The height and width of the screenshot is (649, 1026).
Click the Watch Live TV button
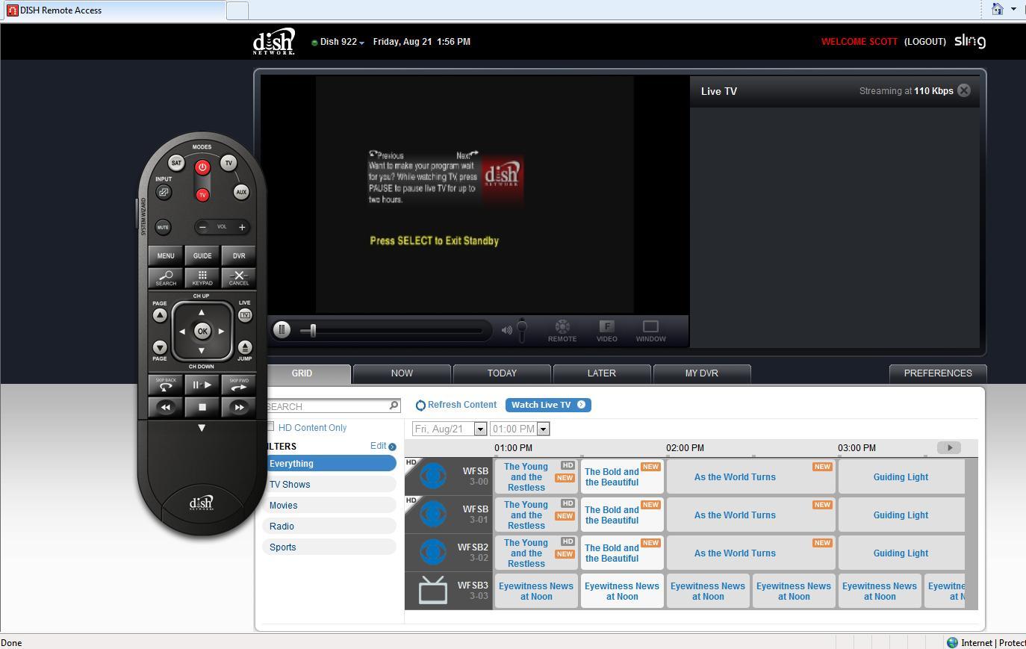pos(548,405)
